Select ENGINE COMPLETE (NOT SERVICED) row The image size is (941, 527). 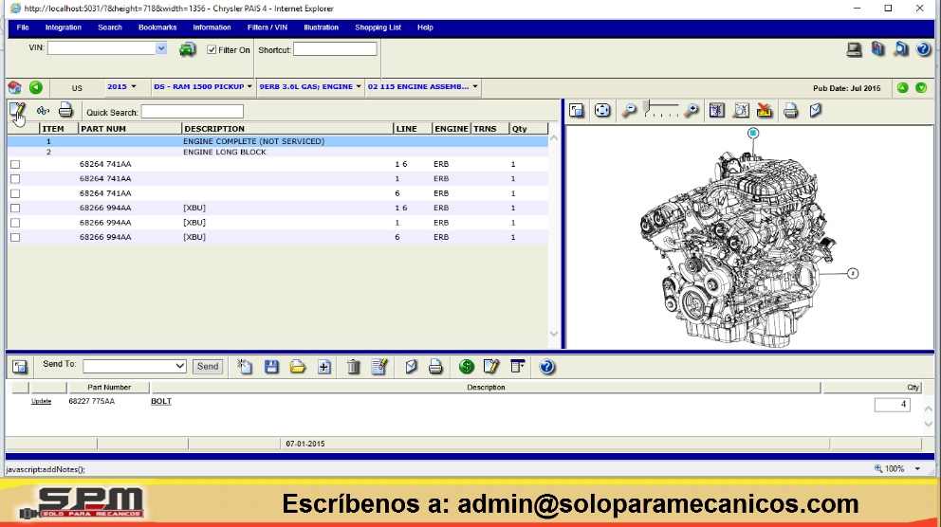(278, 141)
